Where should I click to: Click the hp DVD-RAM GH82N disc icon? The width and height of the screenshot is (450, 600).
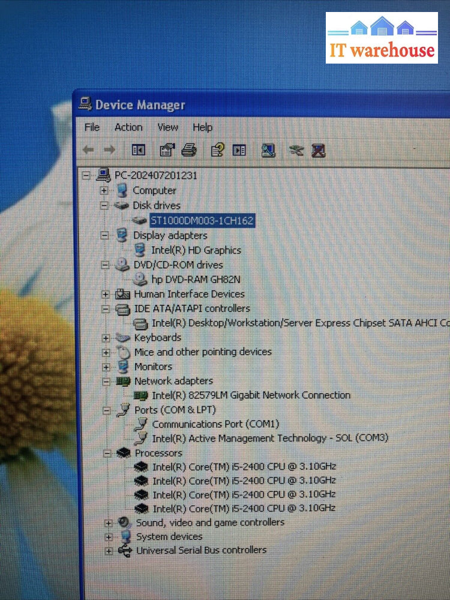coord(140,279)
